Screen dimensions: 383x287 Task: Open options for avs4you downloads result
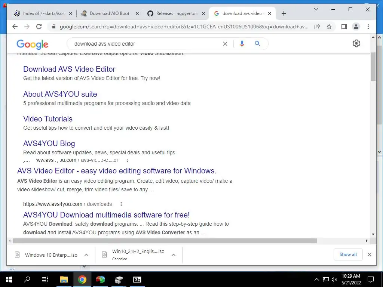tap(121, 204)
